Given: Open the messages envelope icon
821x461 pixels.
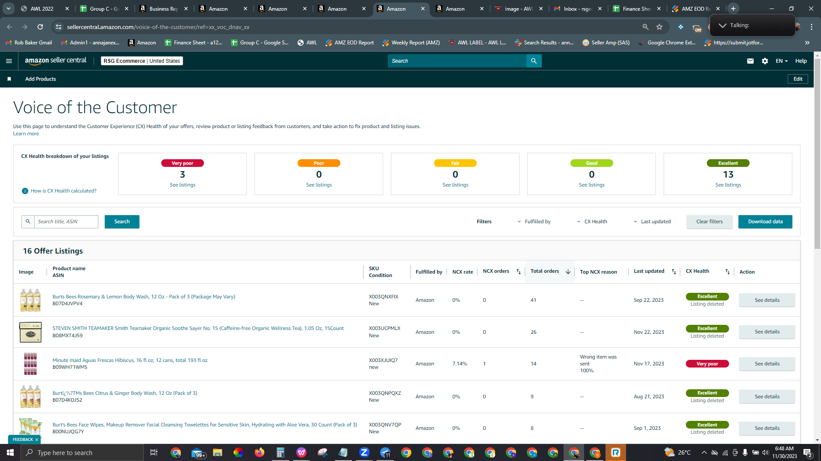Looking at the screenshot, I should point(750,61).
